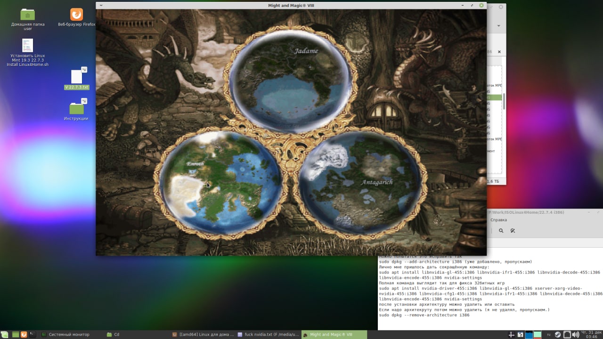Click the Might and Magic VIII taskbar button
The width and height of the screenshot is (603, 339).
pos(334,334)
